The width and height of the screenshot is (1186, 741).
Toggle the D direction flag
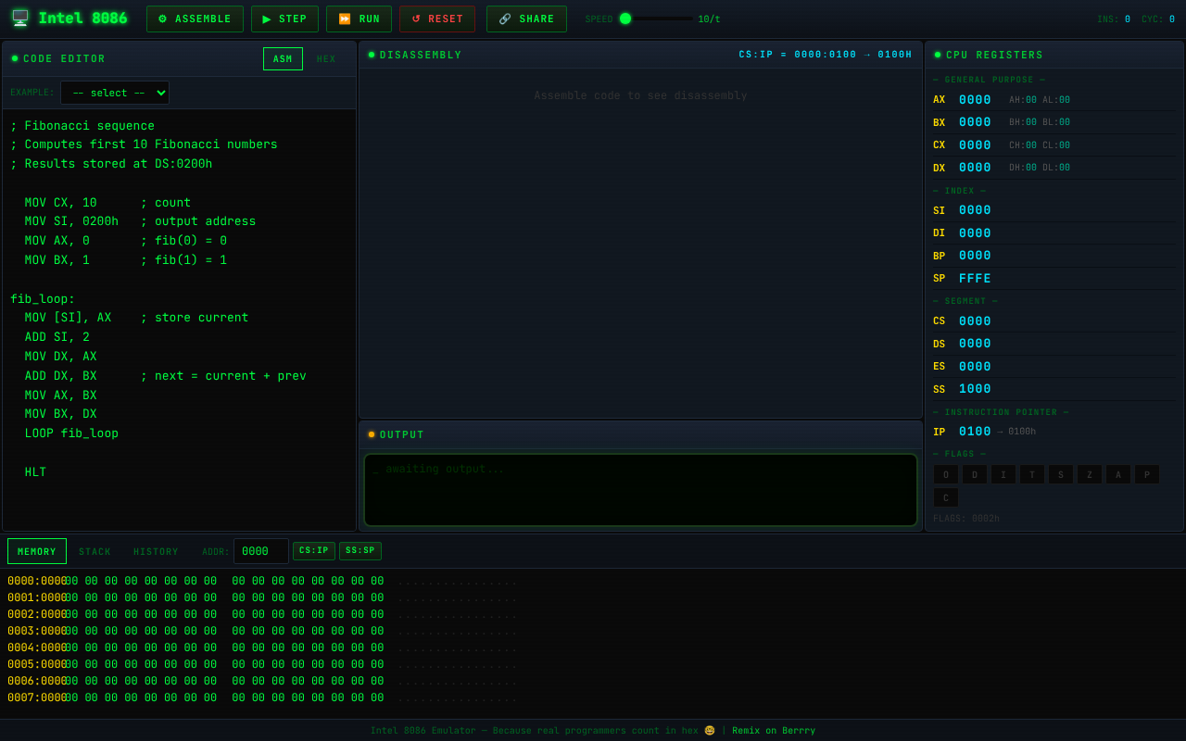coord(975,474)
